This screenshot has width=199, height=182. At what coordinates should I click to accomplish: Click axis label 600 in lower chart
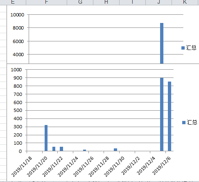18,102
